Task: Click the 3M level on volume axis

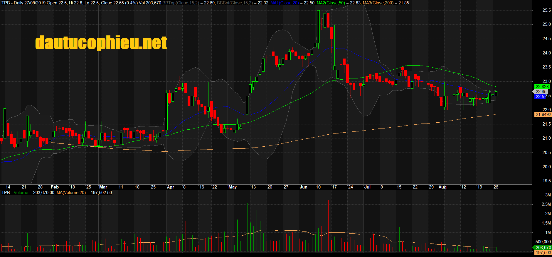Action: (548, 195)
